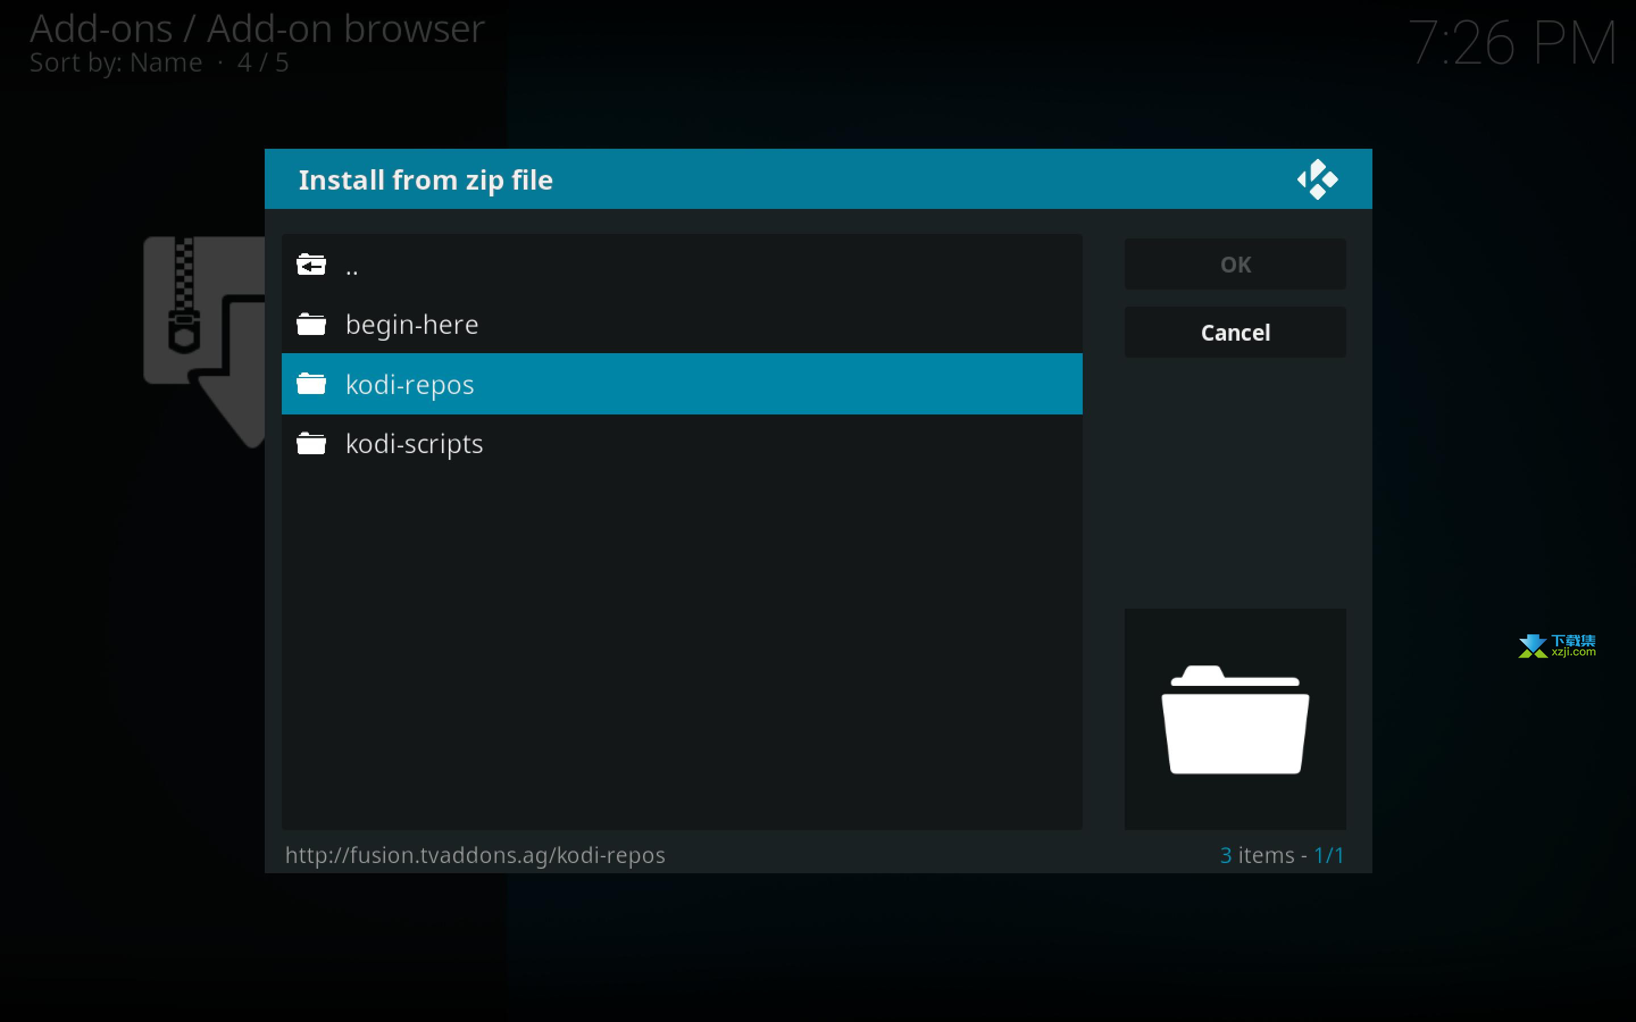Dismiss dialog with Cancel button
1636x1022 pixels.
click(1235, 333)
